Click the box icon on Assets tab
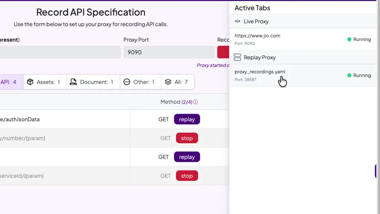This screenshot has height=214, width=380. pyautogui.click(x=30, y=82)
